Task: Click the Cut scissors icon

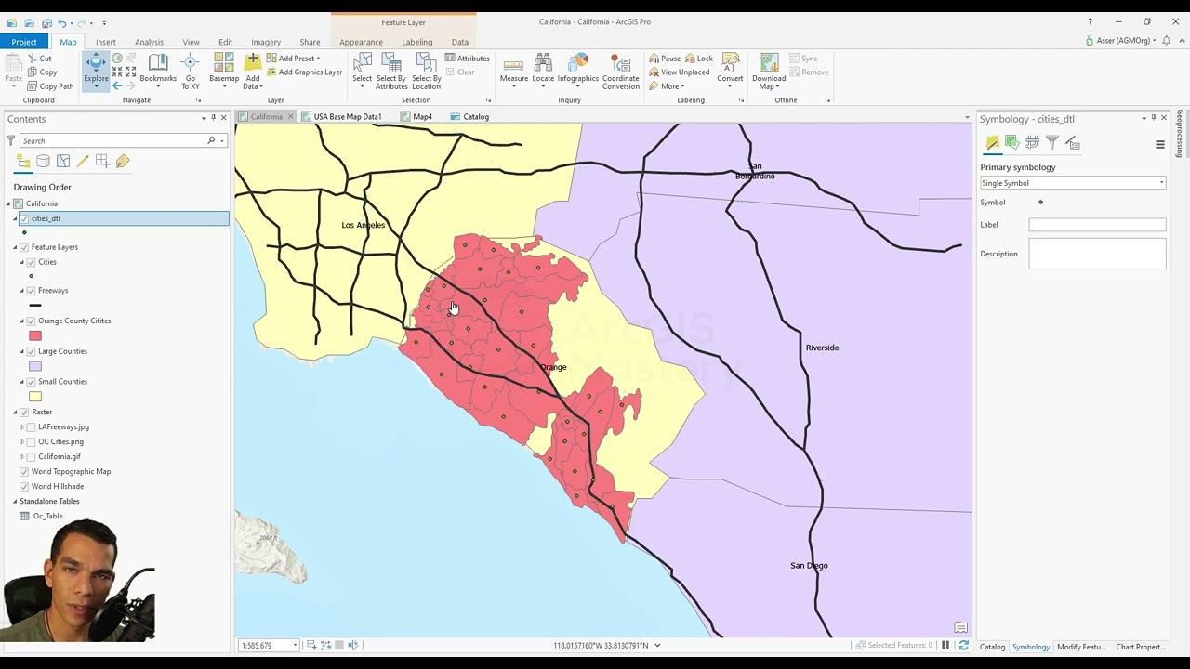Action: click(33, 59)
